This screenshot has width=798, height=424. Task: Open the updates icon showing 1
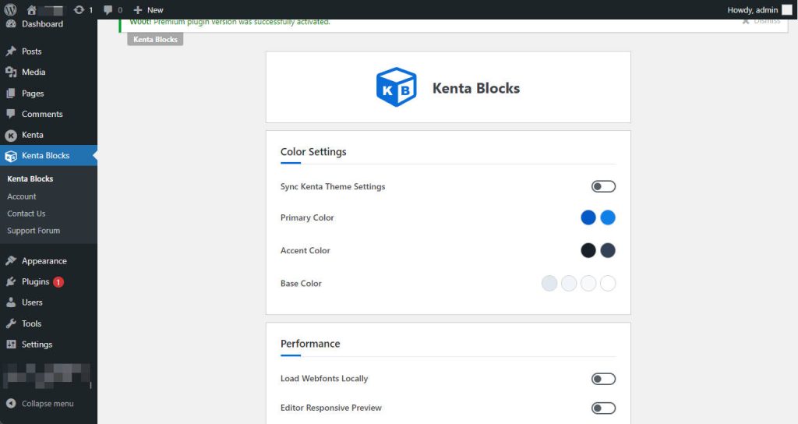(79, 9)
